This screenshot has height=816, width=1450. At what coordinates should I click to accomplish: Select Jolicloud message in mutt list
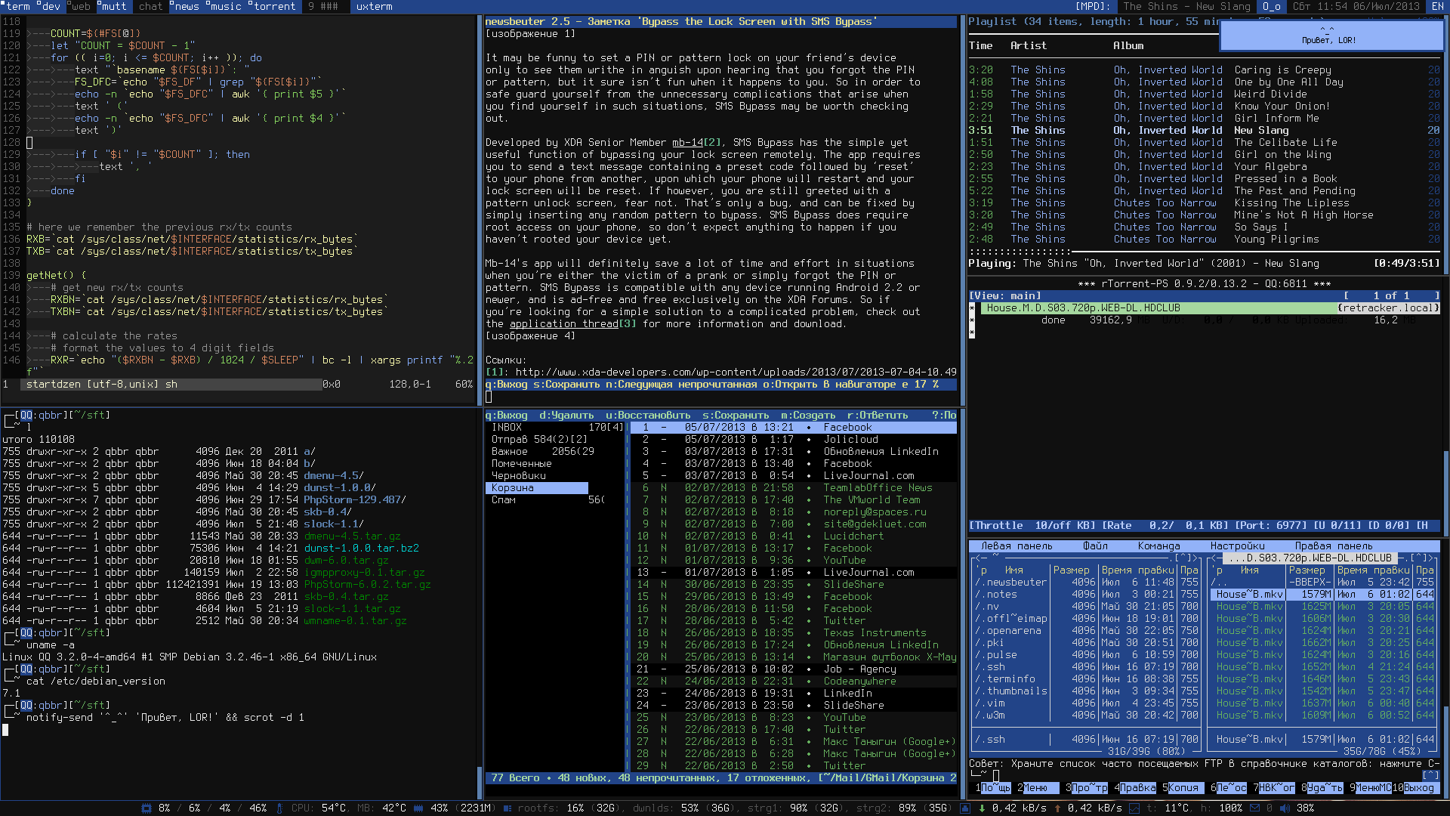(x=794, y=439)
